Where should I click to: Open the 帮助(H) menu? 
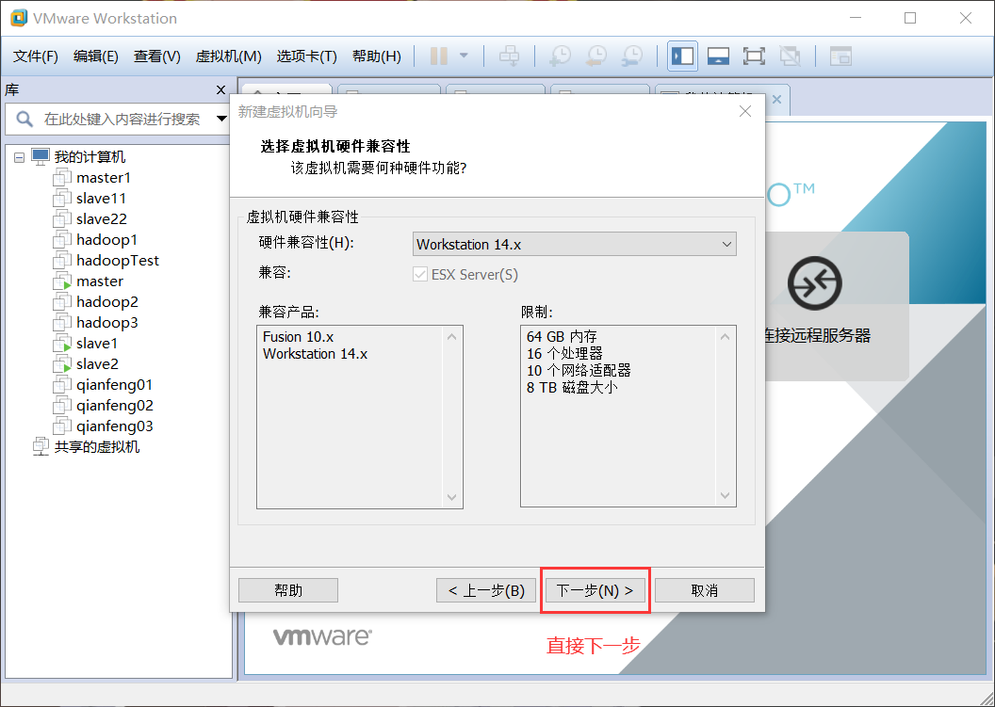coord(377,56)
